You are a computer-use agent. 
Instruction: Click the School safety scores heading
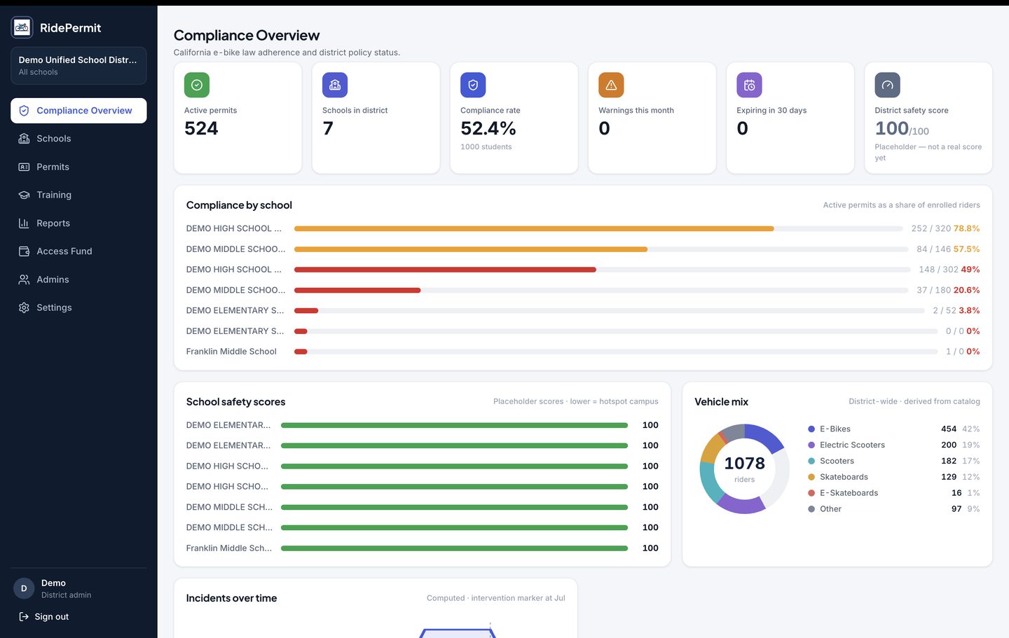(x=235, y=402)
